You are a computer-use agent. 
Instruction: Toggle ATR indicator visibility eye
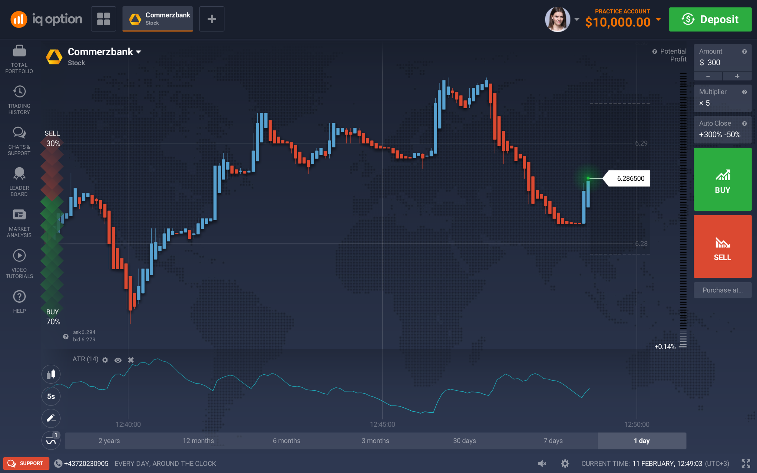pos(118,360)
